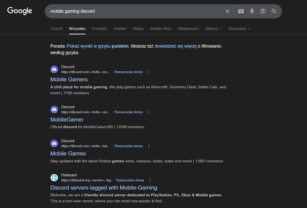Click 'Official discord for MobileGamer365' snippet
Image resolution: width=307 pixels, height=208 pixels.
pos(82,127)
